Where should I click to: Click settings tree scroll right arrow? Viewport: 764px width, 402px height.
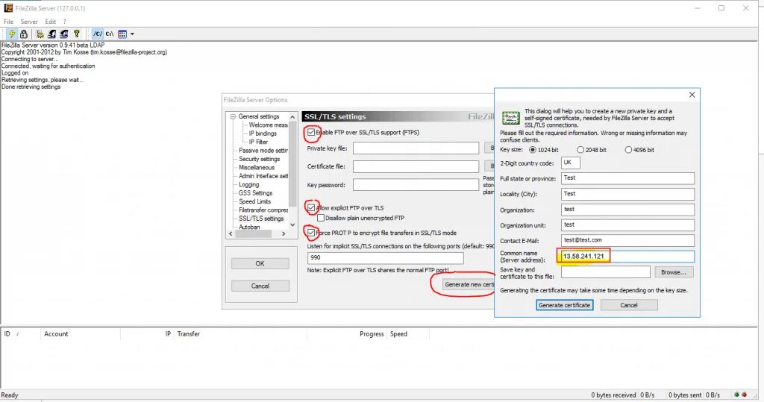point(284,234)
